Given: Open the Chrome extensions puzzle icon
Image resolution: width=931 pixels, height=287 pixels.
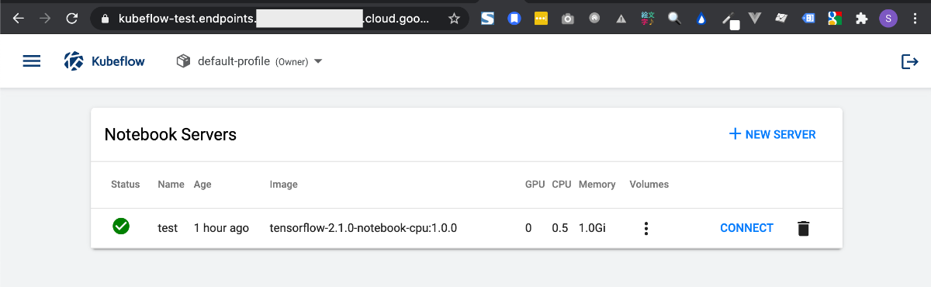Looking at the screenshot, I should pyautogui.click(x=861, y=19).
